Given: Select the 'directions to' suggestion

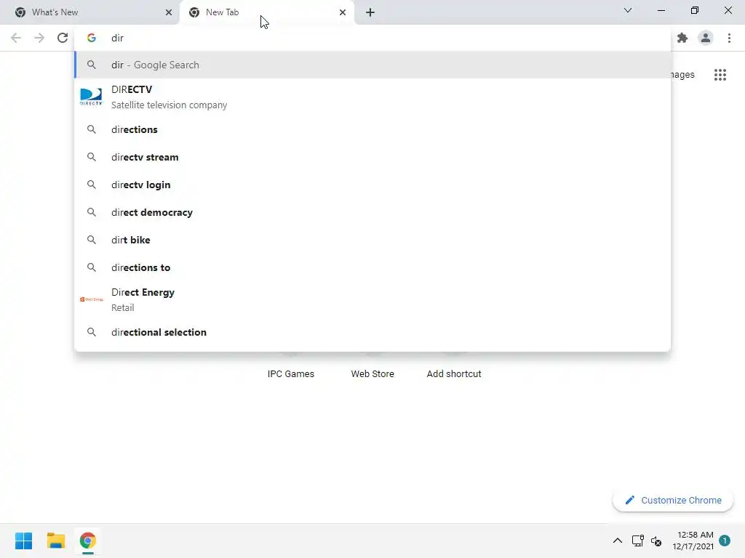Looking at the screenshot, I should [373, 267].
